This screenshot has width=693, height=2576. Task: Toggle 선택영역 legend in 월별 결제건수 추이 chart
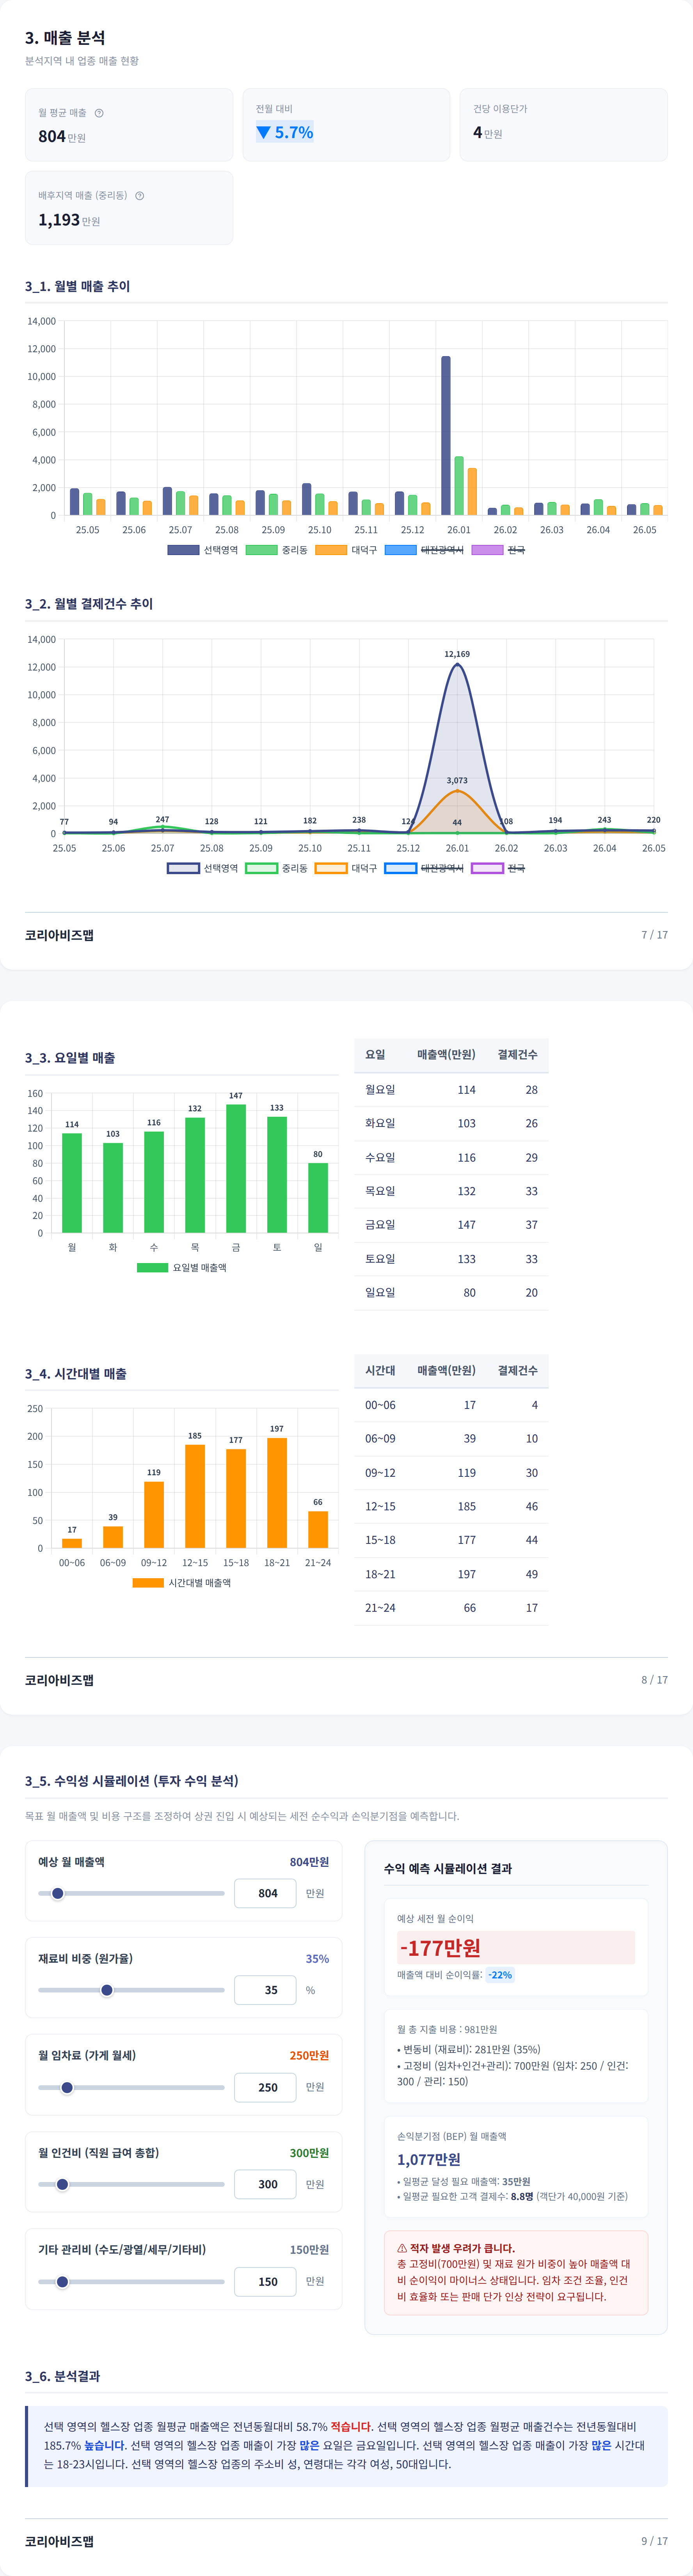203,868
